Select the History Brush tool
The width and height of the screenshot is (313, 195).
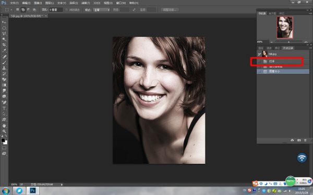[4, 74]
